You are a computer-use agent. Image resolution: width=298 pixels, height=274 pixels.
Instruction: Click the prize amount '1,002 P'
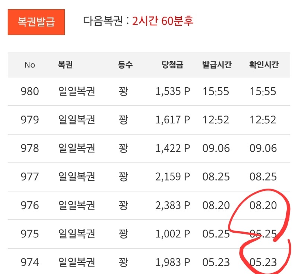[172, 234]
